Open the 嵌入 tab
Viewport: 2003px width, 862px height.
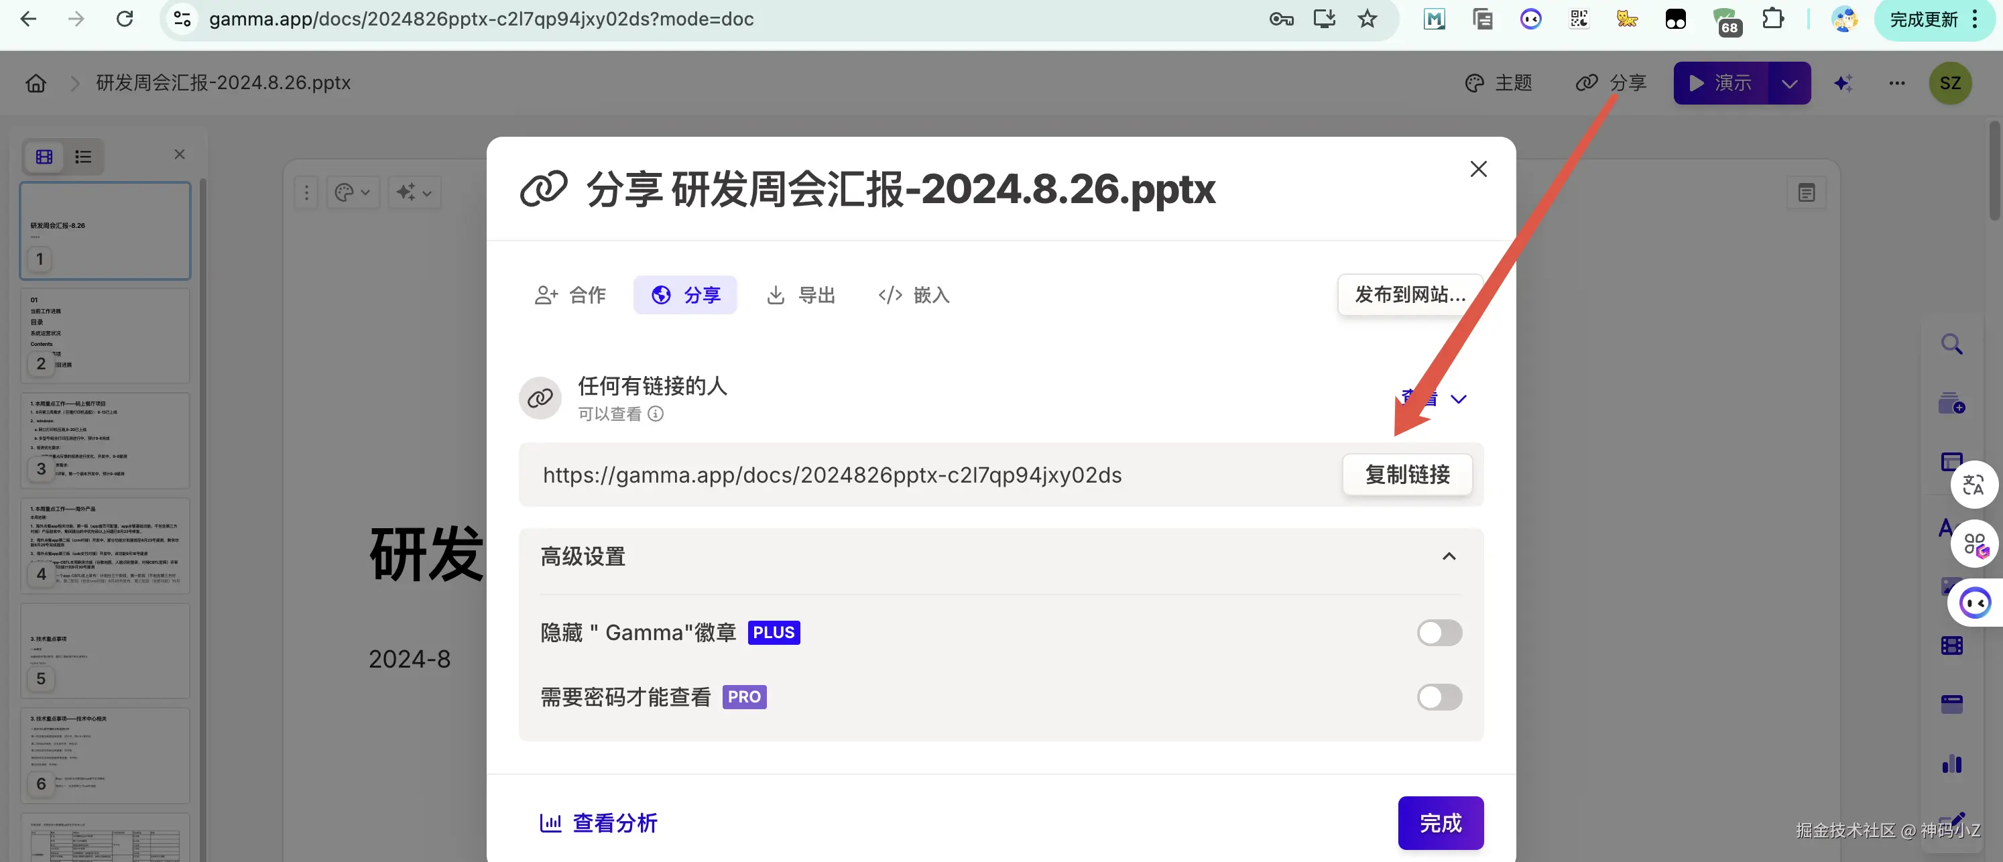[914, 296]
